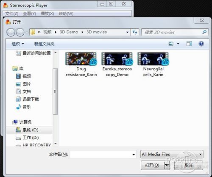Expand arrow after 3D Demo breadcrumb
Image resolution: width=212 pixels, height=177 pixels.
[x=82, y=32]
